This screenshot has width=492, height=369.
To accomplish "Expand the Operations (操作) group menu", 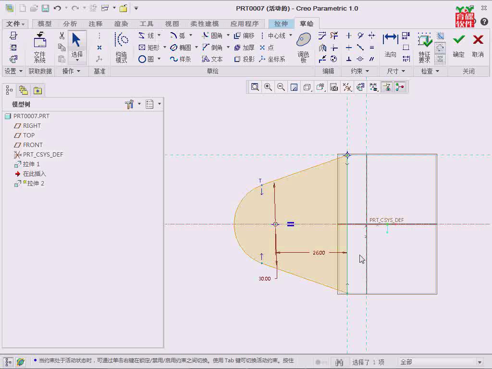I will point(71,71).
